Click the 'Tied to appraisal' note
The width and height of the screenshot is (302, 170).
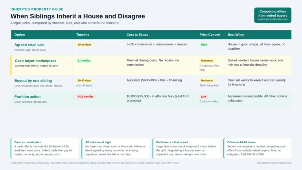[209, 85]
